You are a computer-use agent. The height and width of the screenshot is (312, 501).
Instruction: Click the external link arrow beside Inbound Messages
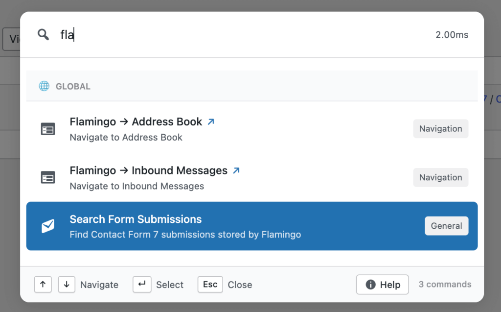point(236,170)
